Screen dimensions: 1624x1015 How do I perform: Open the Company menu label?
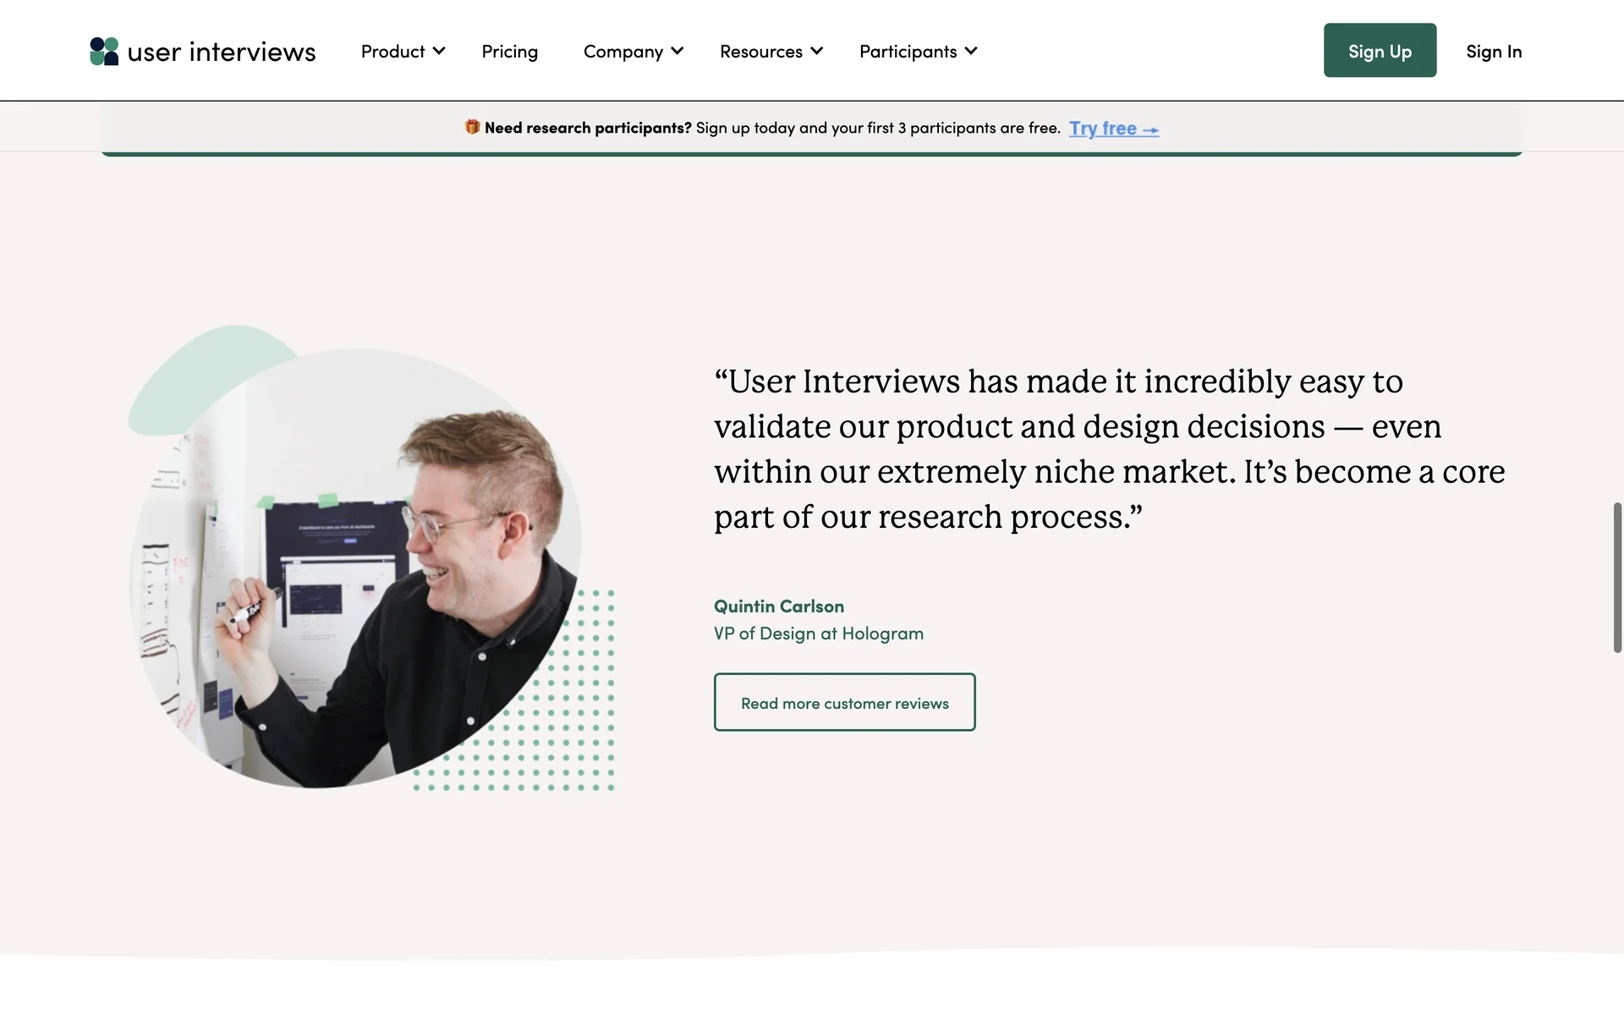(x=623, y=52)
